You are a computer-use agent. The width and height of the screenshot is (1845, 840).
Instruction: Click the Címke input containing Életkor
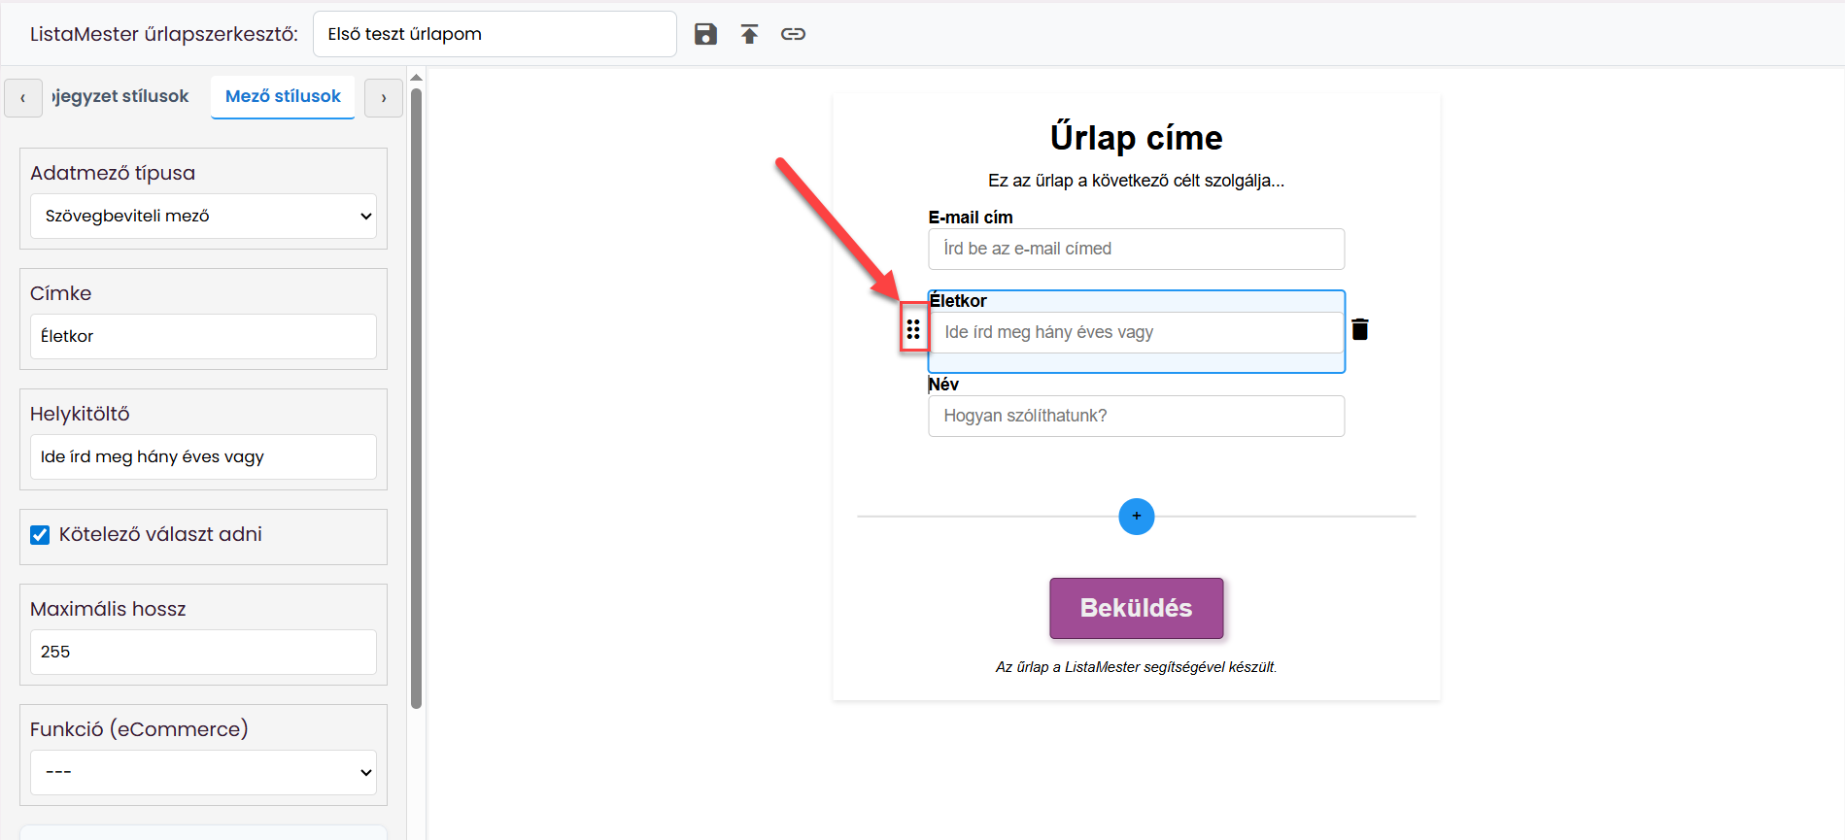(x=203, y=336)
